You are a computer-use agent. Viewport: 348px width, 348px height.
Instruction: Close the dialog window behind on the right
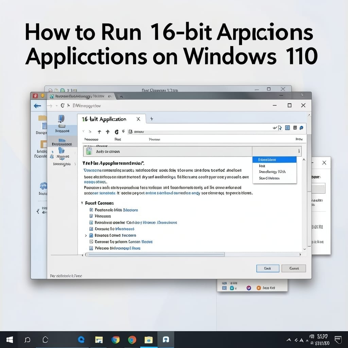pos(324,163)
